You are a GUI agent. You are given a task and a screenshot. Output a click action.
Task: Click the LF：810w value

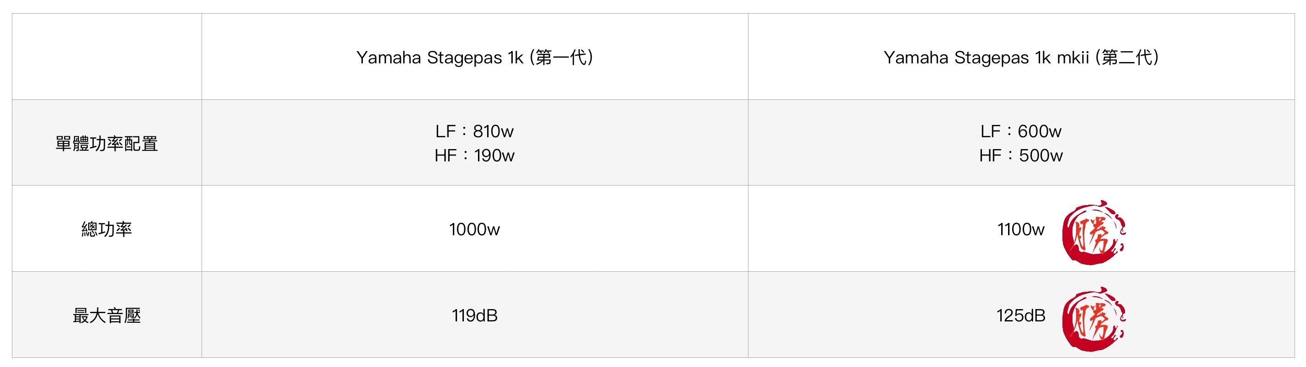pyautogui.click(x=474, y=131)
